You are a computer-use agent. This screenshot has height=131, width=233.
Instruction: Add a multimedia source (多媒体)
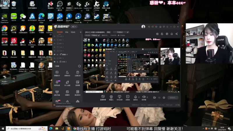pos(128,98)
